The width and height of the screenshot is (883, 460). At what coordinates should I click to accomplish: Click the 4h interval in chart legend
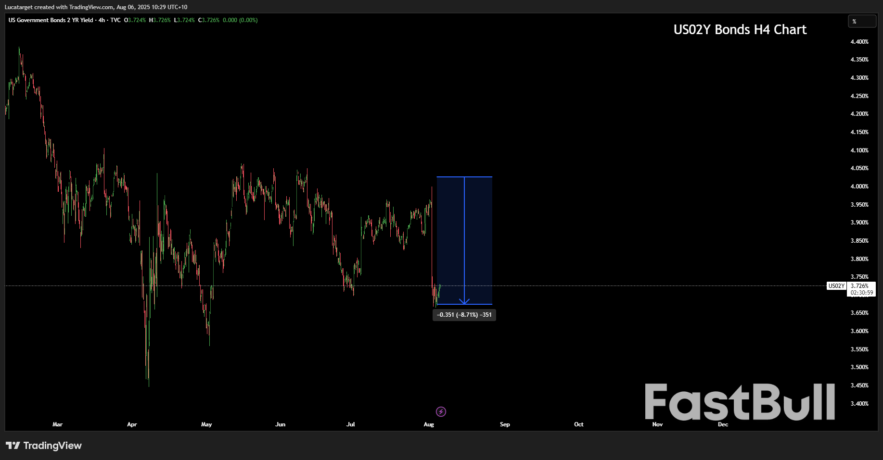pos(102,20)
